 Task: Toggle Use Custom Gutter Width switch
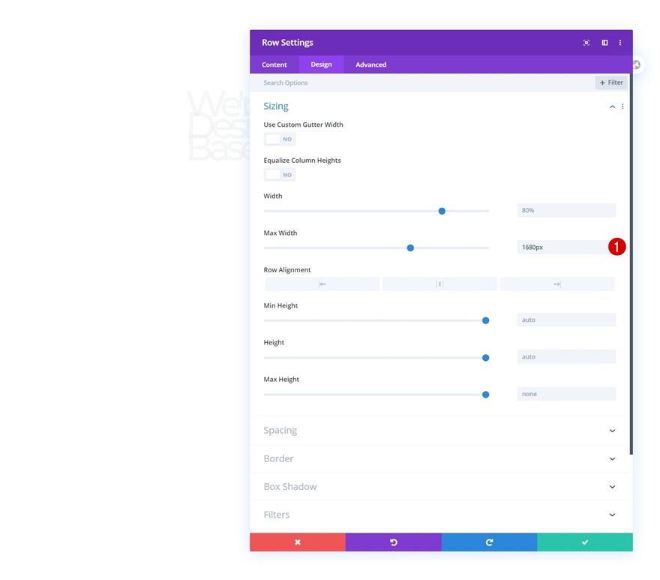click(280, 139)
